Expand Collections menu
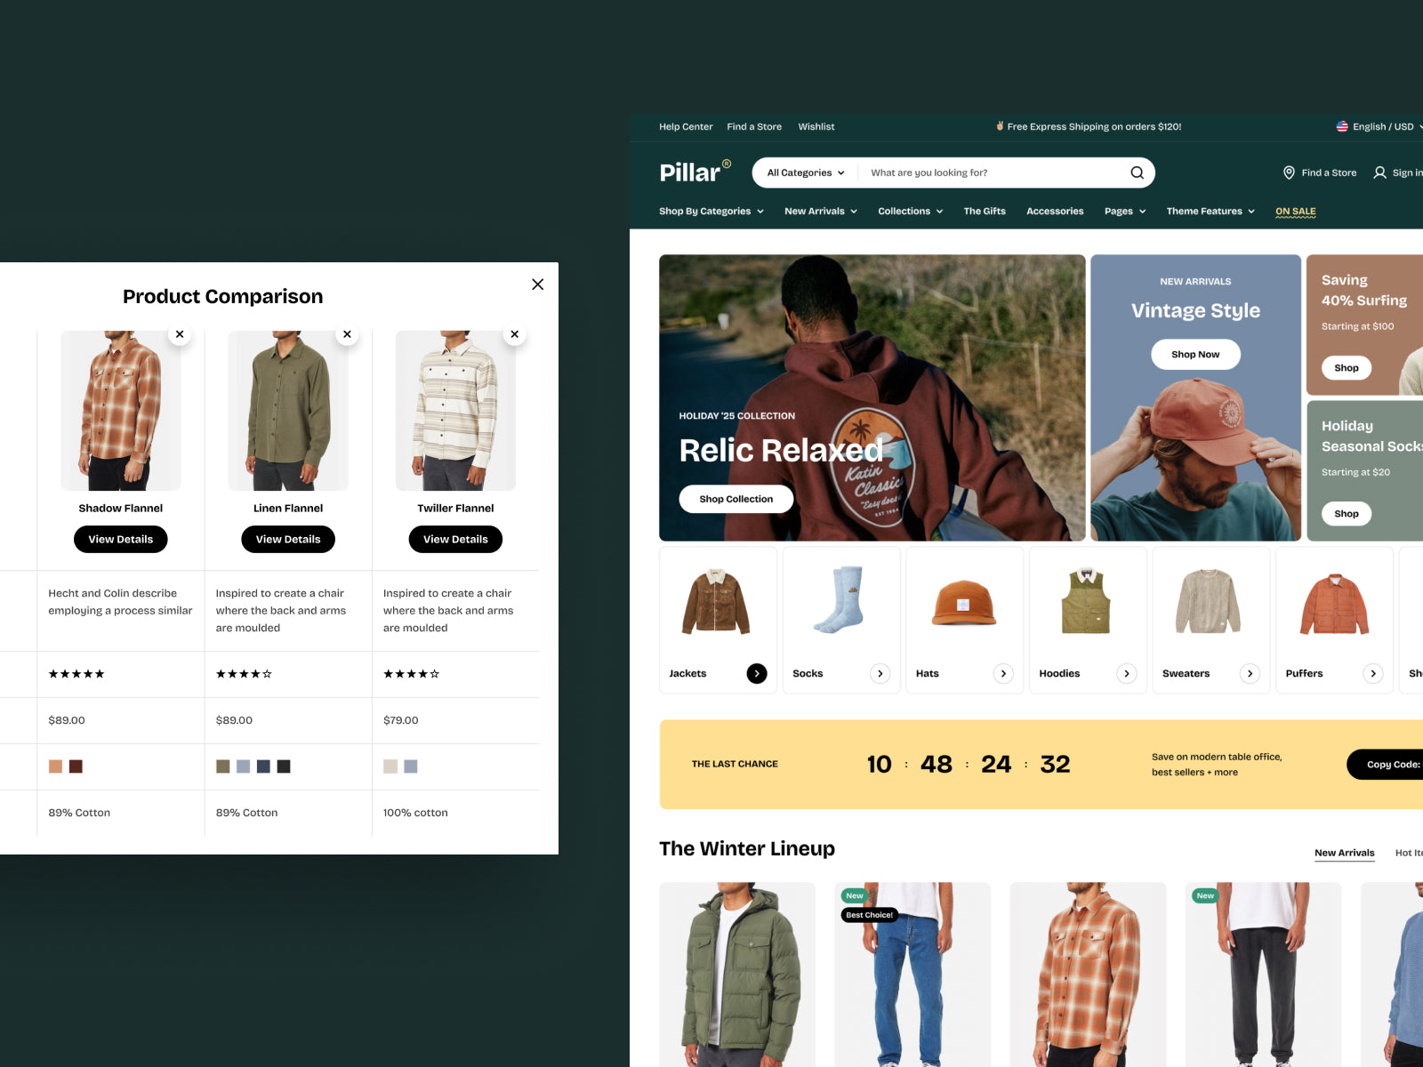The height and width of the screenshot is (1067, 1423). coord(910,212)
